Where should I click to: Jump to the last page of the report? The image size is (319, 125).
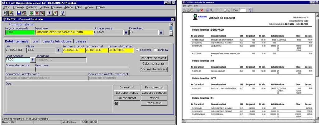coord(229,10)
